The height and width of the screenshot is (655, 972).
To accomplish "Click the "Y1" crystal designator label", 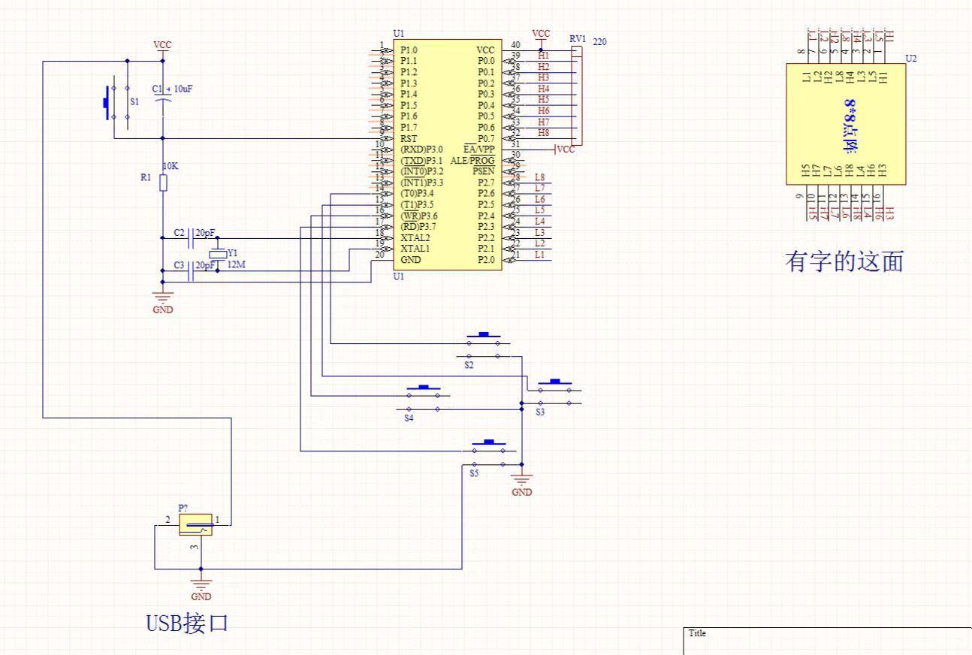I will click(x=232, y=252).
